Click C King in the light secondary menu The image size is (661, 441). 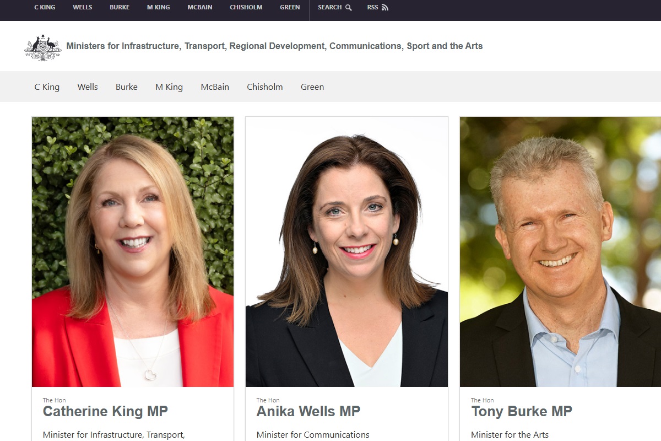[x=47, y=87]
